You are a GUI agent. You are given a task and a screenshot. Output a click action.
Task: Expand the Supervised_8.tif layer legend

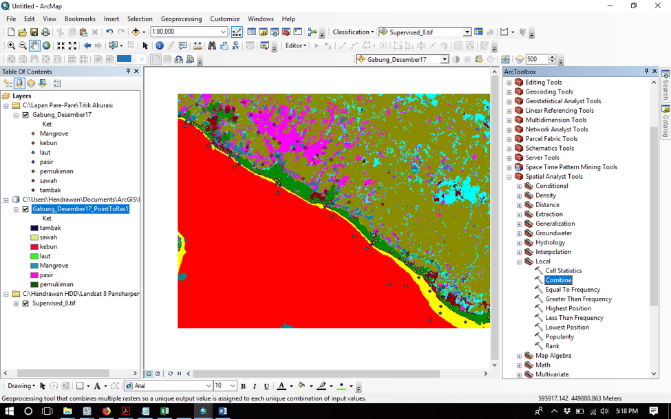point(16,303)
